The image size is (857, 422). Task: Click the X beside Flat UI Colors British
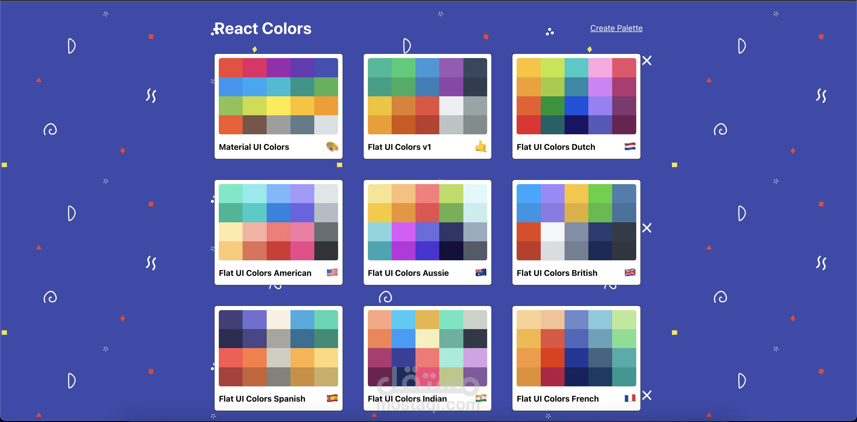tap(647, 228)
